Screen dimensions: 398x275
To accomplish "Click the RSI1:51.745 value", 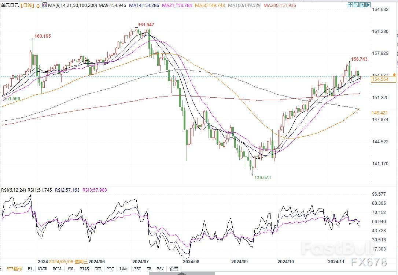I will 40,190.
